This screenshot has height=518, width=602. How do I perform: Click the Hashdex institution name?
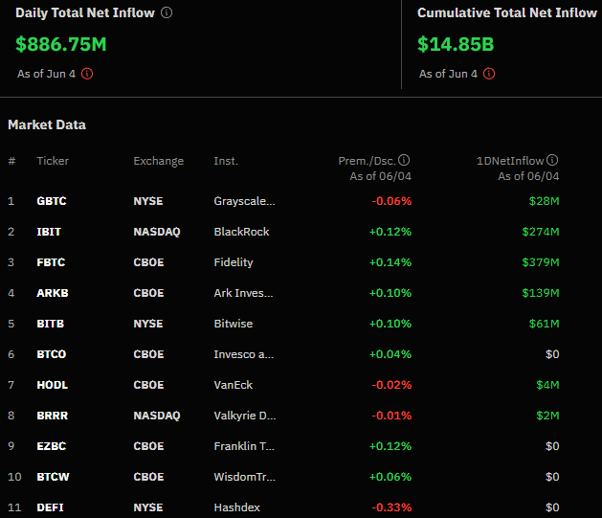pos(237,507)
